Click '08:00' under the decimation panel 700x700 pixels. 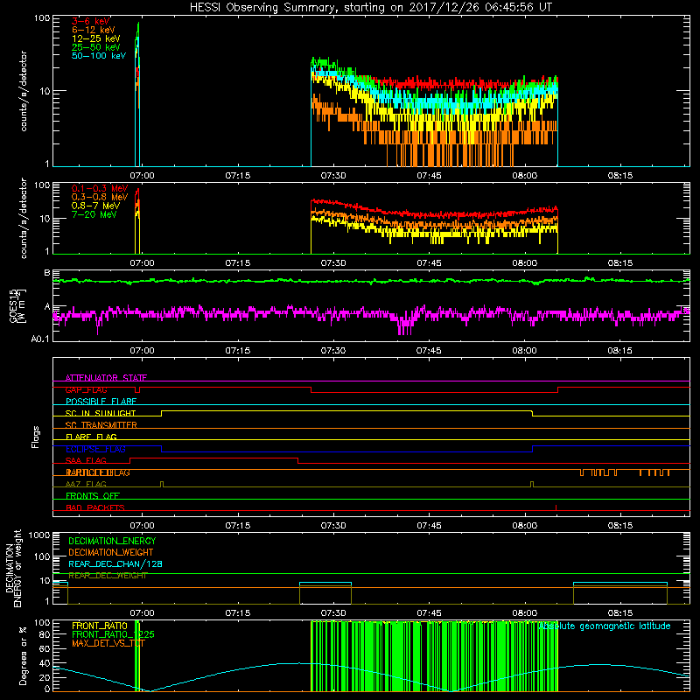tap(524, 613)
